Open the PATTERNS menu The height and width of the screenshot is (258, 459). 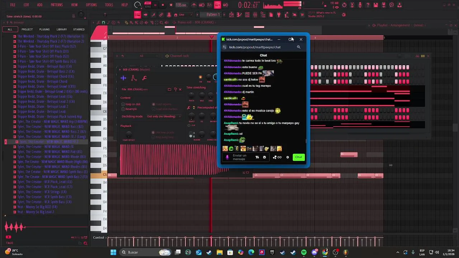(x=57, y=5)
